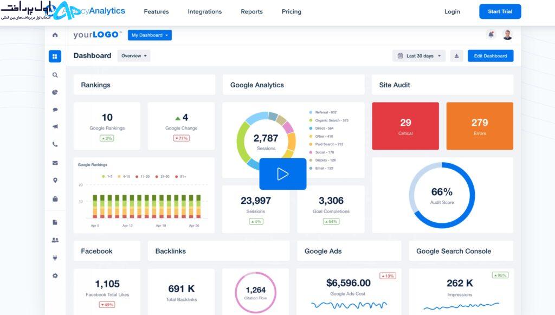Screen dimensions: 555x315
Task: Open the Reports menu item
Action: 251,12
